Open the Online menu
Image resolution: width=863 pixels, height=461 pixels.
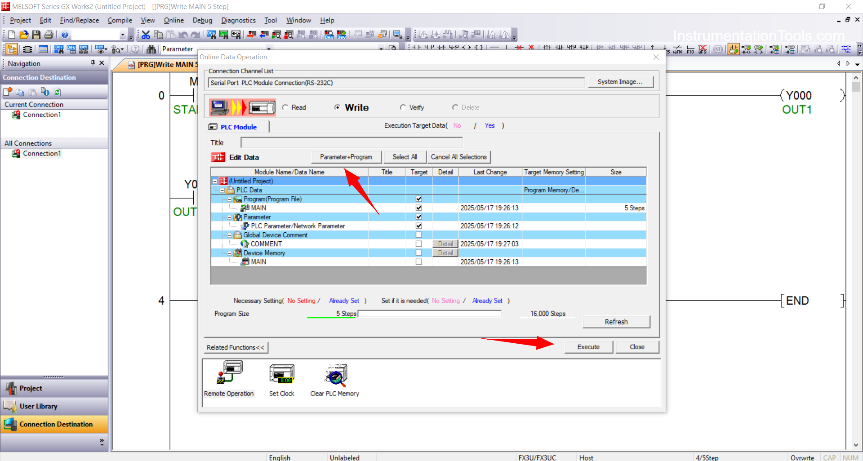(x=173, y=20)
